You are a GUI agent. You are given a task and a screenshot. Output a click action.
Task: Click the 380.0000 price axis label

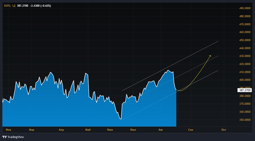coord(245,96)
